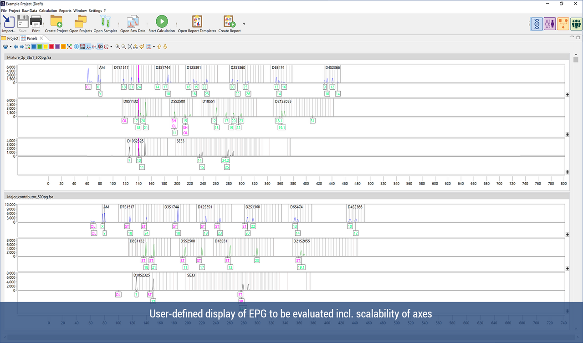The image size is (583, 343).
Task: Click D4S2366 marker label in Major_contributor sample
Action: click(355, 207)
